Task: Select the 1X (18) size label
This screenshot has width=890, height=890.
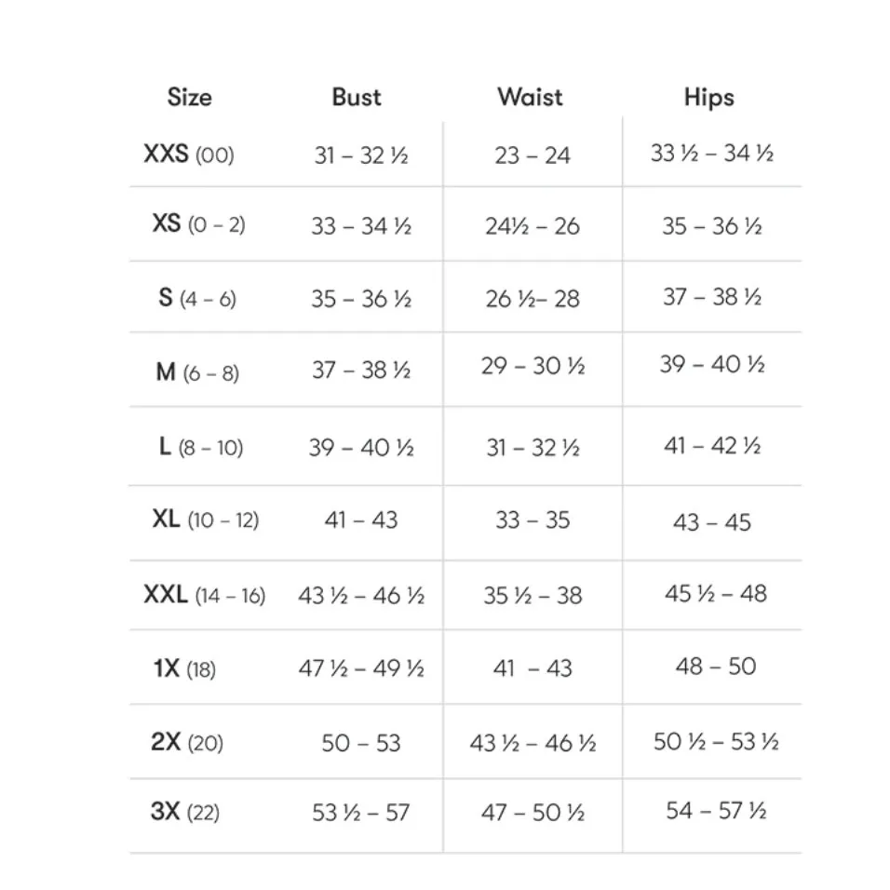Action: click(x=184, y=668)
